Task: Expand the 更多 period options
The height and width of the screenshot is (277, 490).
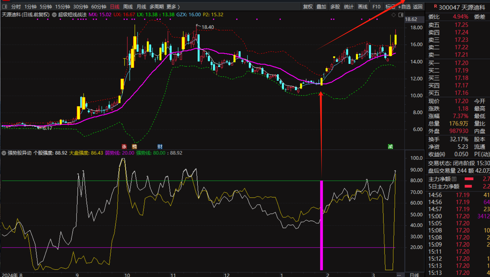Action: point(173,7)
